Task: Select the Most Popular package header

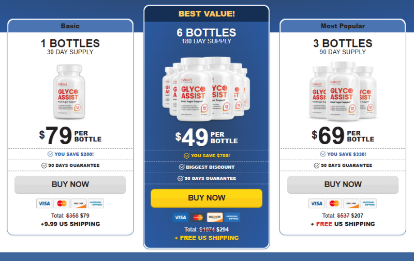Action: tap(343, 26)
